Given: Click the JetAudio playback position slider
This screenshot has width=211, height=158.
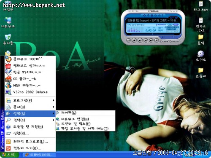Looking at the screenshot, I should [153, 34].
